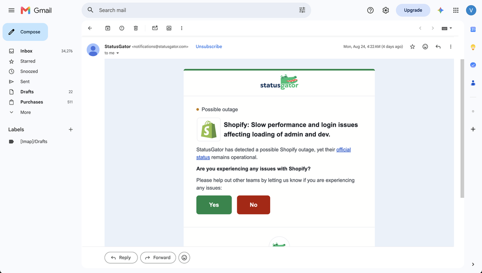Click the Move to icon
Viewport: 482px width, 273px height.
[169, 28]
